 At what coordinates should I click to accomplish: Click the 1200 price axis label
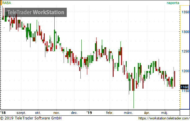[185, 71]
